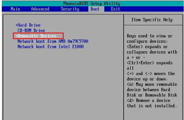Select the CD-ROM Drive boot entry
184x120 pixels.
pyautogui.click(x=31, y=30)
